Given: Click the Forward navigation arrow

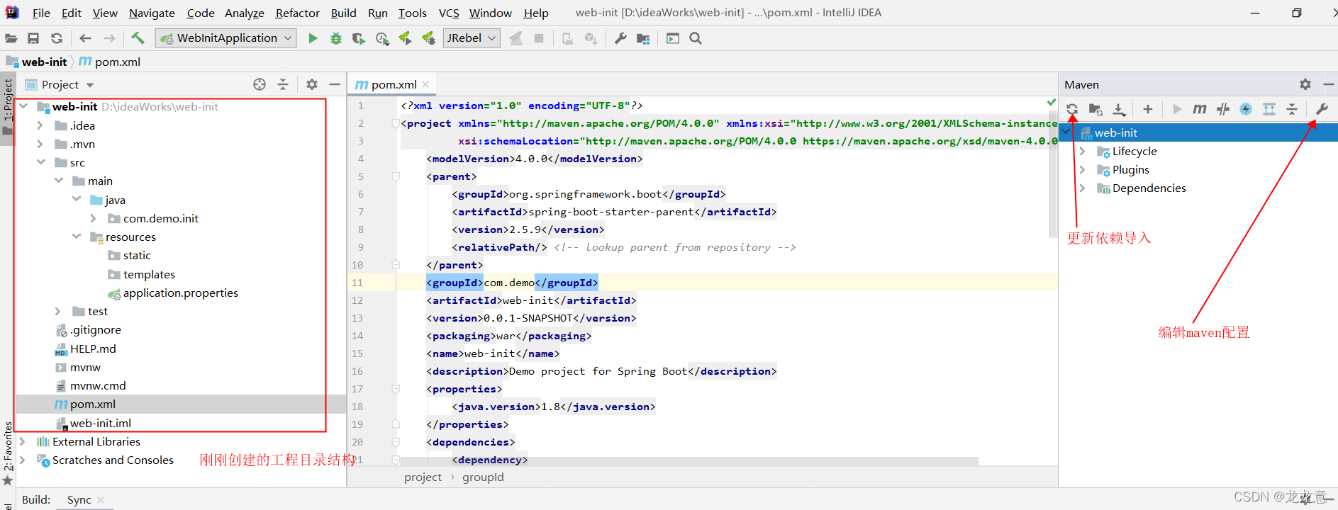Looking at the screenshot, I should pos(109,38).
